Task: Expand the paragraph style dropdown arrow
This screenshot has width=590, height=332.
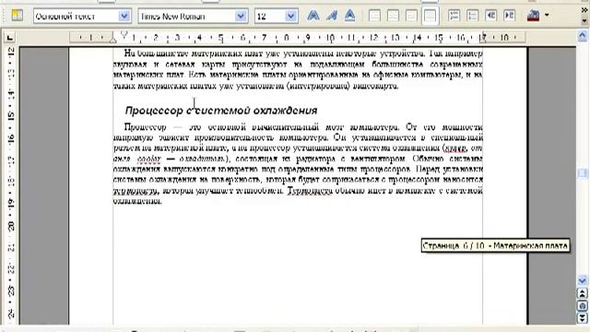Action: click(x=124, y=17)
